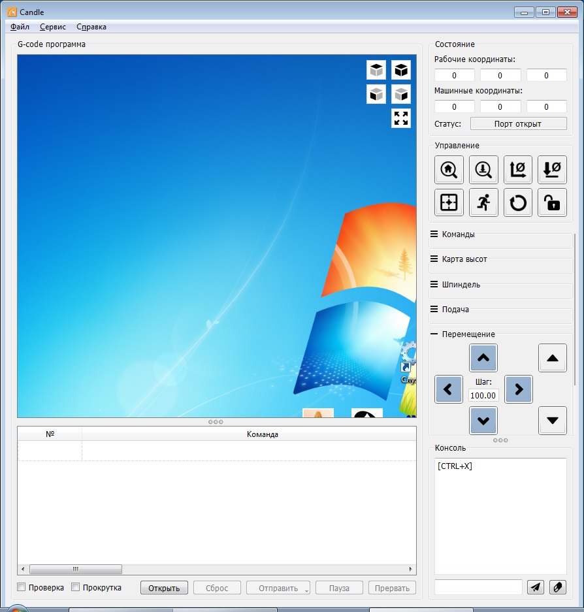This screenshot has height=612, width=584.
Task: Click the Прервать button
Action: point(393,588)
